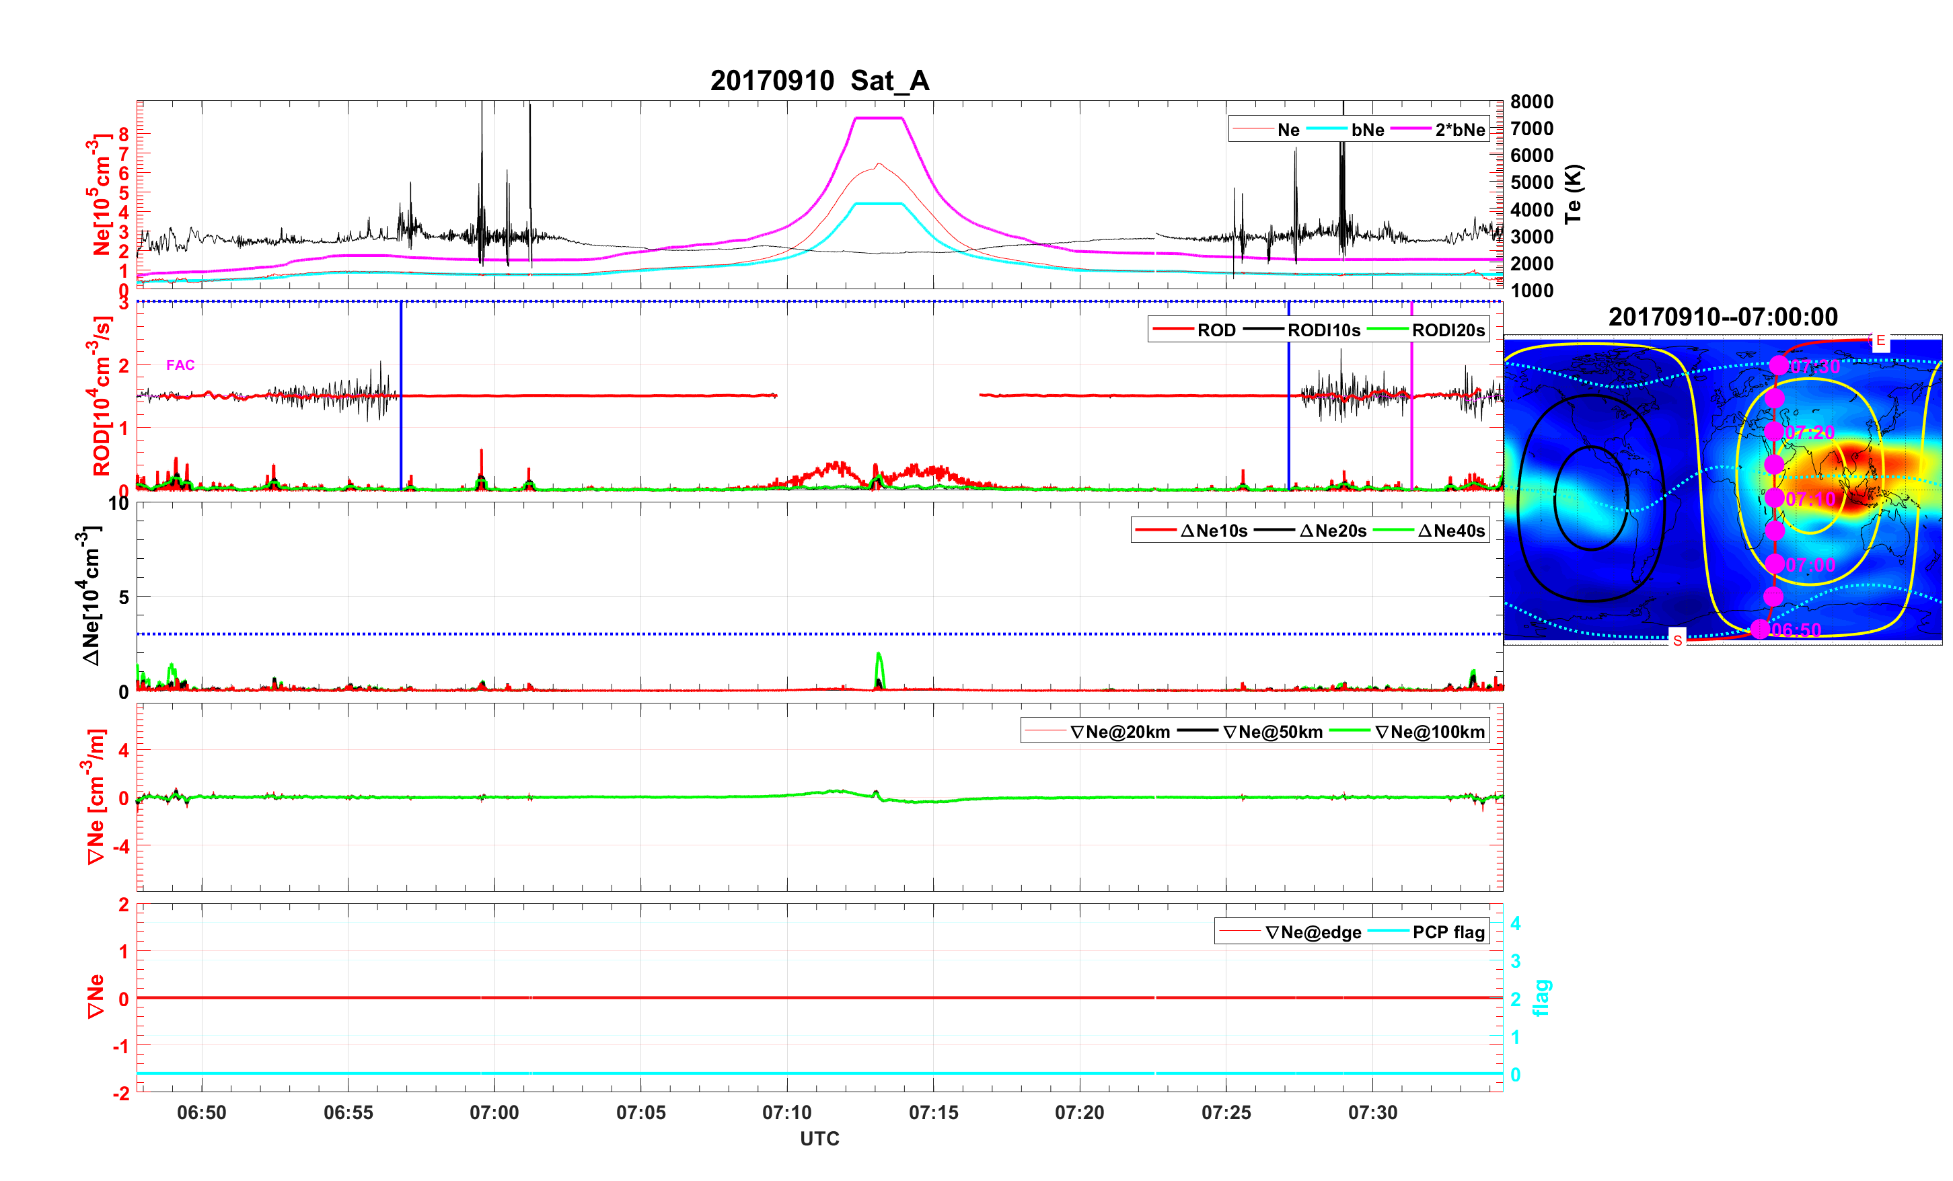
Task: Click the 07:10 tick label on UTC axis
Action: 786,1112
